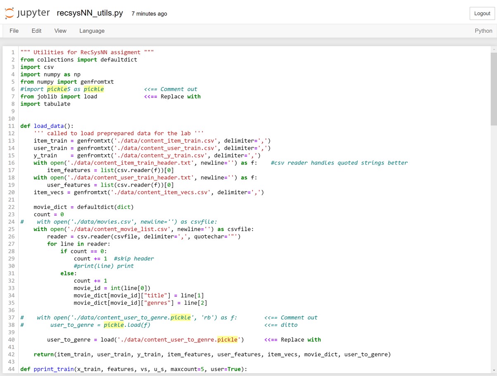Viewport: 497px width, 376px height.
Task: Open the File menu
Action: click(14, 31)
